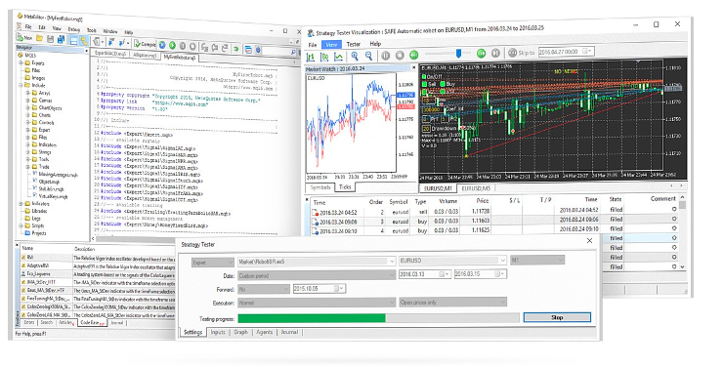Open the View menu in Strategy Tester Visualization
This screenshot has width=724, height=367.
[331, 45]
